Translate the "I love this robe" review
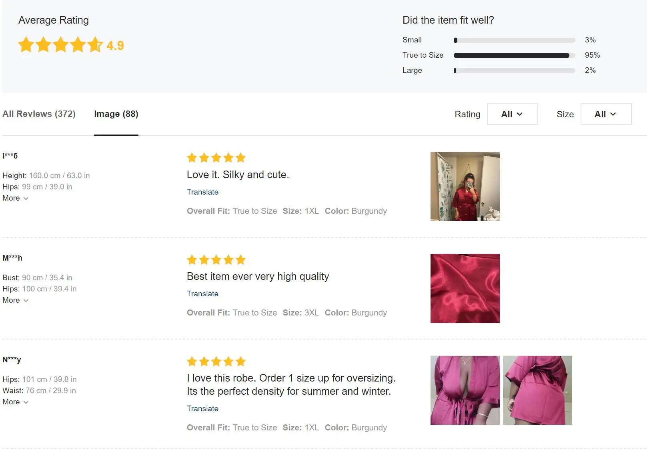 click(x=202, y=409)
